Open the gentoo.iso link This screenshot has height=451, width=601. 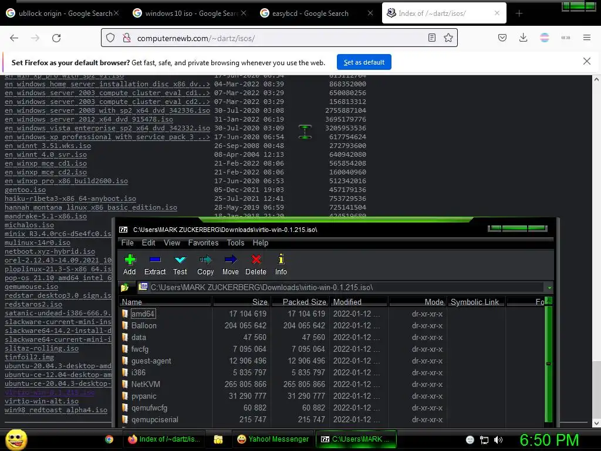[25, 190]
